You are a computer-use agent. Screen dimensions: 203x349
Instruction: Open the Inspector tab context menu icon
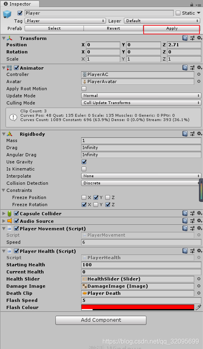tap(198, 5)
